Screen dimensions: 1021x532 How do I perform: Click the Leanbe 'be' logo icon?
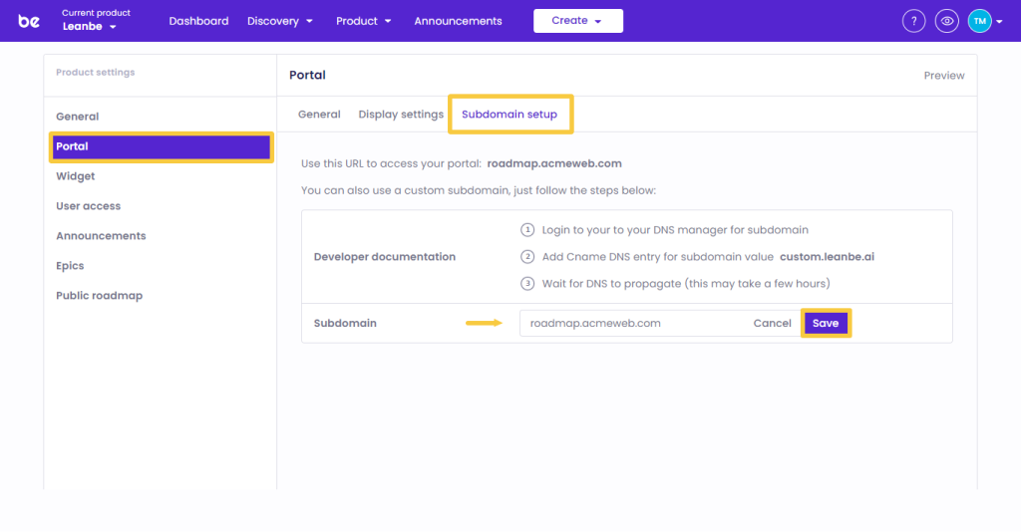[x=29, y=21]
